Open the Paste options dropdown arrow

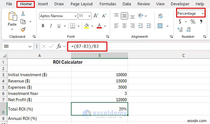click(12, 29)
